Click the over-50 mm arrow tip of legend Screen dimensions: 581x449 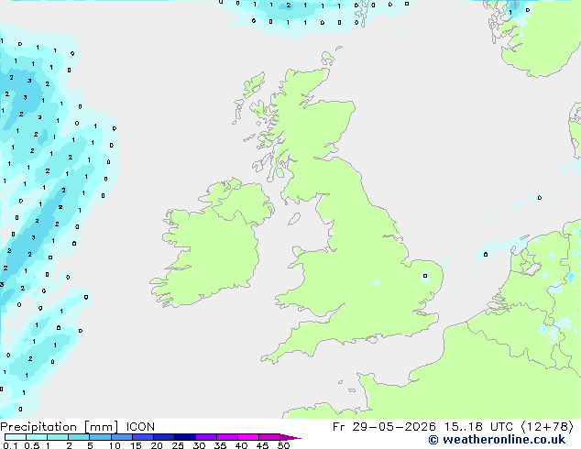pos(290,437)
